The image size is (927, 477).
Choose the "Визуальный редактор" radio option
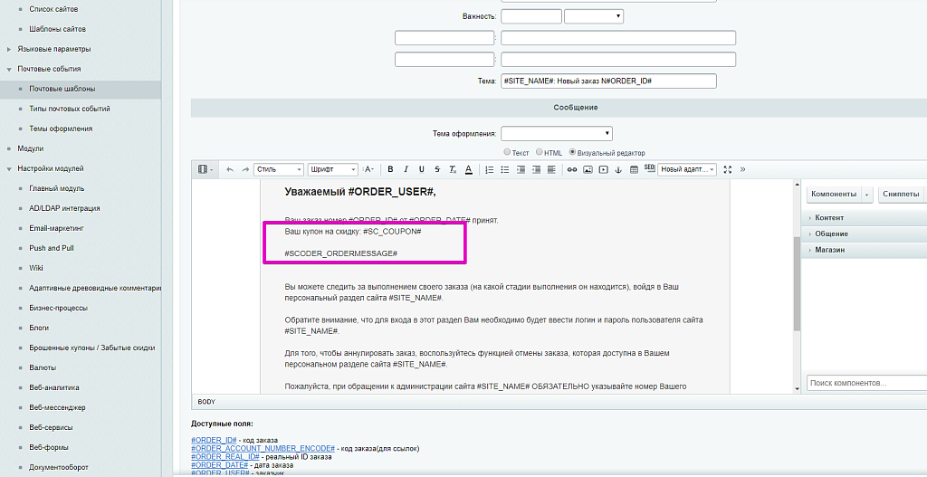tap(572, 153)
